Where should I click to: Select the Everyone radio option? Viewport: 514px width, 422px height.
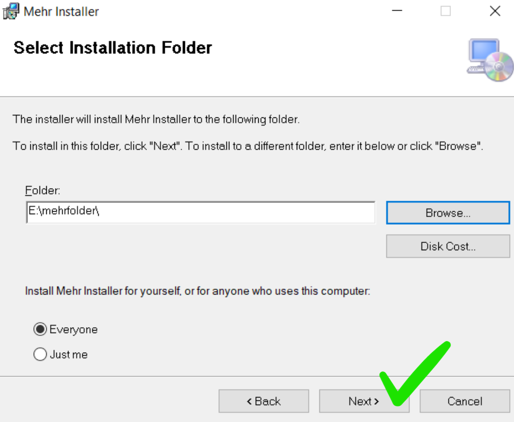tap(40, 329)
